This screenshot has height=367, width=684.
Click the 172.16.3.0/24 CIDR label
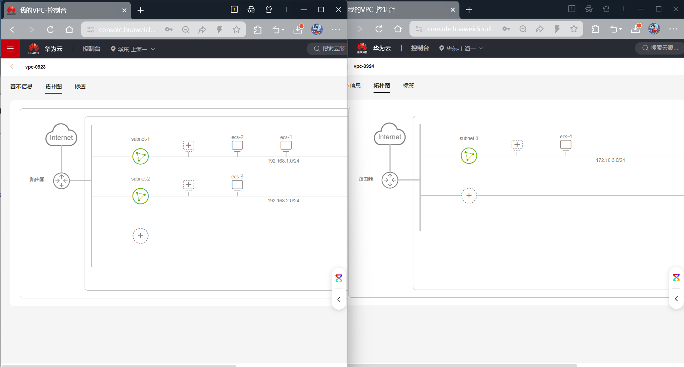click(x=610, y=160)
